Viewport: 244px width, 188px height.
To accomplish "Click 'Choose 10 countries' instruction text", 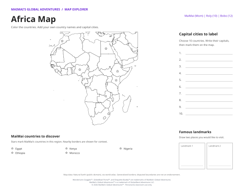I will (204, 43).
